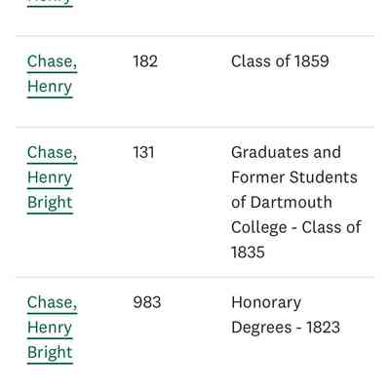
Task: Click the word Henry in the 131 row
Action: click(x=50, y=177)
